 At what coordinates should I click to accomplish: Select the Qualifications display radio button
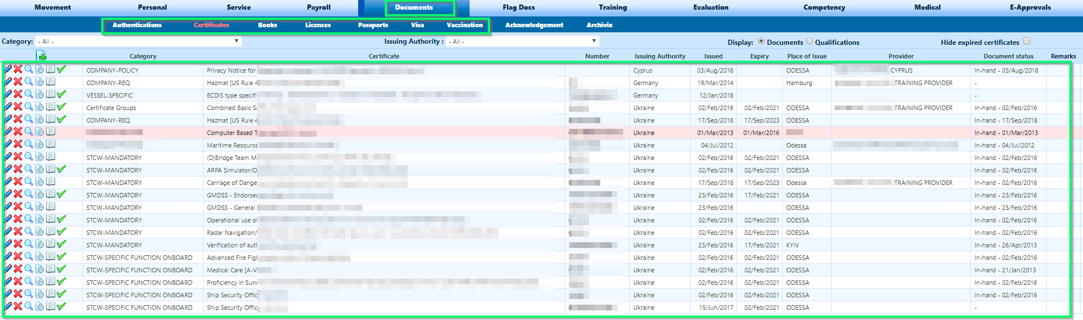(810, 41)
